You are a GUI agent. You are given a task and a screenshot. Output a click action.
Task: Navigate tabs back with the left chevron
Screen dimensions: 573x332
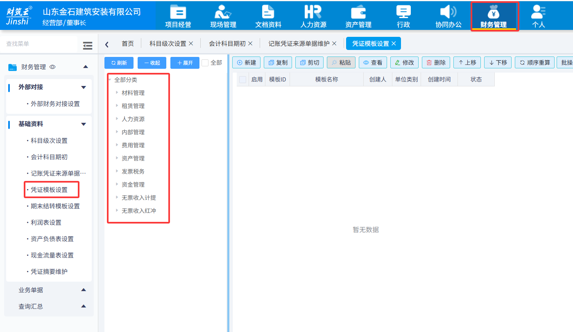107,44
